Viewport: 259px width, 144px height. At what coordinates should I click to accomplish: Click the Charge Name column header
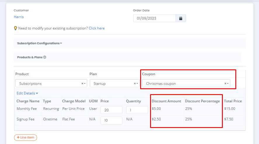tap(28, 101)
